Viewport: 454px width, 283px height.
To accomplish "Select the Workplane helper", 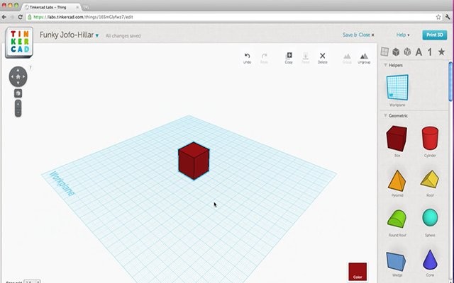I will 397,88.
